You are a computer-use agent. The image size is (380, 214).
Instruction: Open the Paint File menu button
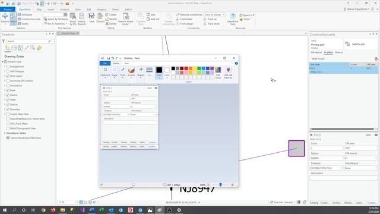pos(105,64)
